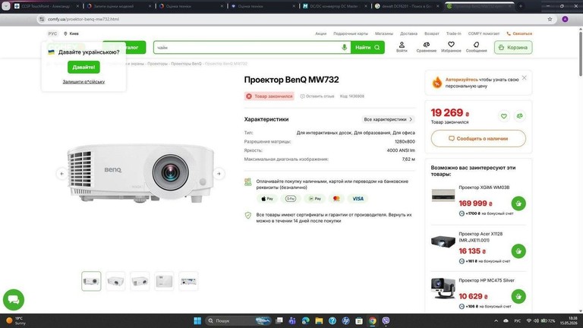This screenshot has width=583, height=328.
Task: Open the Доставка menu link
Action: click(x=408, y=33)
